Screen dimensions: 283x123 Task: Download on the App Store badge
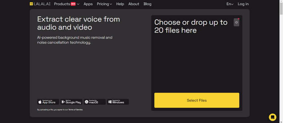(x=48, y=102)
